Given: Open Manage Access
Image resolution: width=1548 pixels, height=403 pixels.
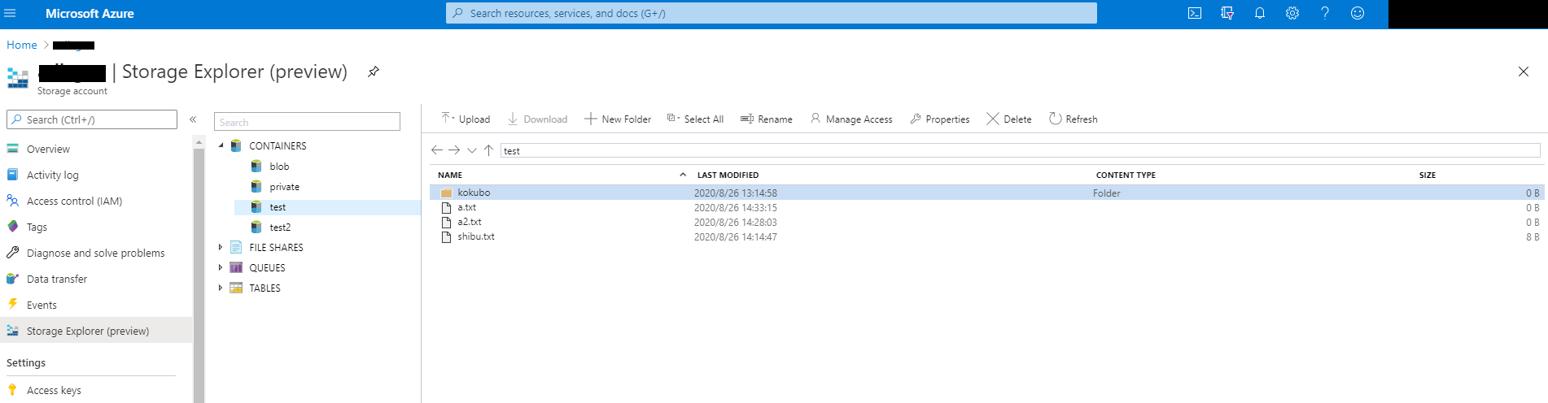Looking at the screenshot, I should point(851,119).
